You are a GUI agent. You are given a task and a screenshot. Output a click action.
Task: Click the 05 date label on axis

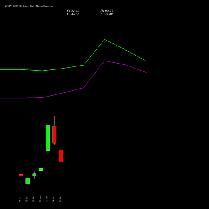pos(33,199)
